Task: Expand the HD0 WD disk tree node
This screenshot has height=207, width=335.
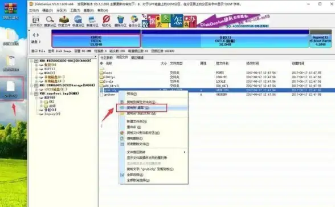Action: [x=32, y=61]
